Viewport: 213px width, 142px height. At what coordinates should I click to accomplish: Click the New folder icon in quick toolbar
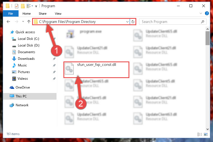coord(23,6)
